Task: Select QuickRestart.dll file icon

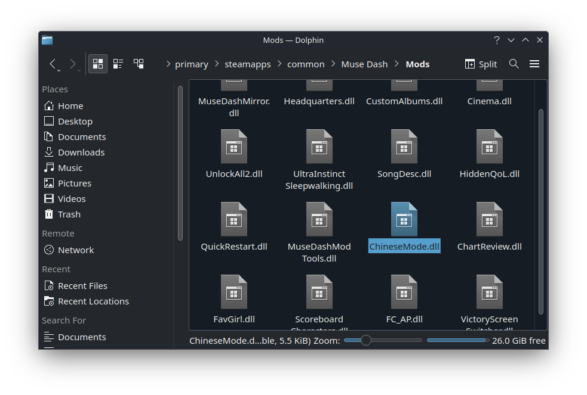Action: [x=234, y=219]
